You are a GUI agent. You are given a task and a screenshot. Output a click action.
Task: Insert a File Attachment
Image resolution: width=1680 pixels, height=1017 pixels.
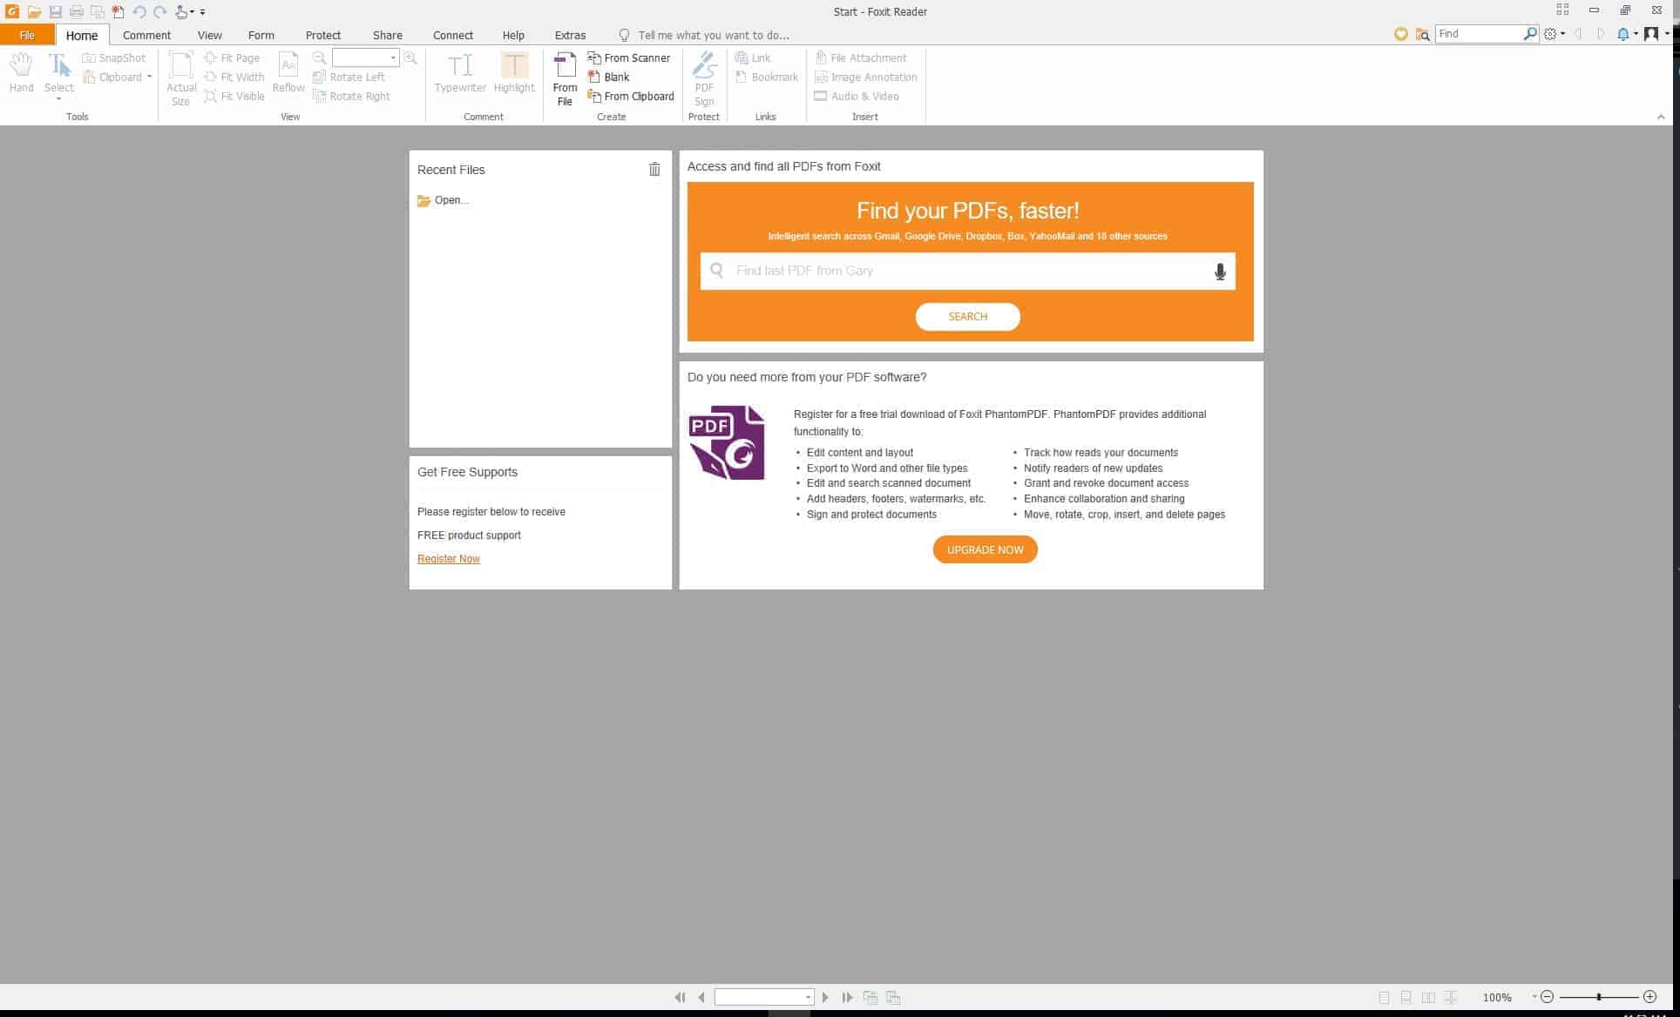(x=860, y=57)
